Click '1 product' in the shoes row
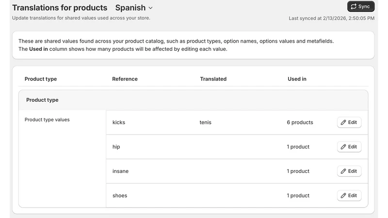Screen dimensions: 388x218 [x=298, y=196]
